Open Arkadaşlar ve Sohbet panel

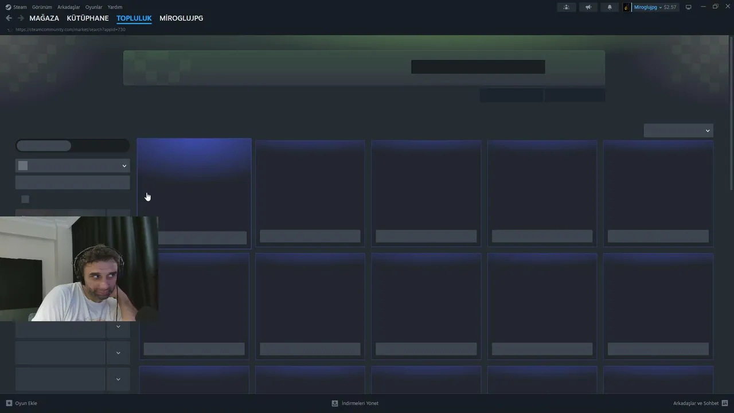click(x=701, y=403)
